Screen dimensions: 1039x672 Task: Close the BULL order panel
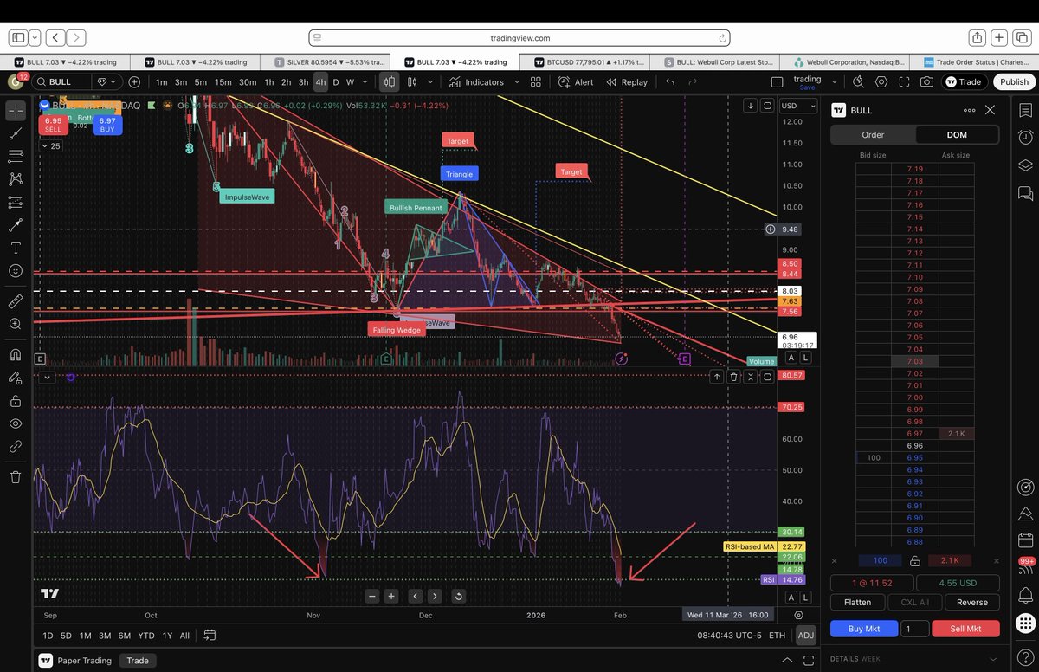click(990, 110)
